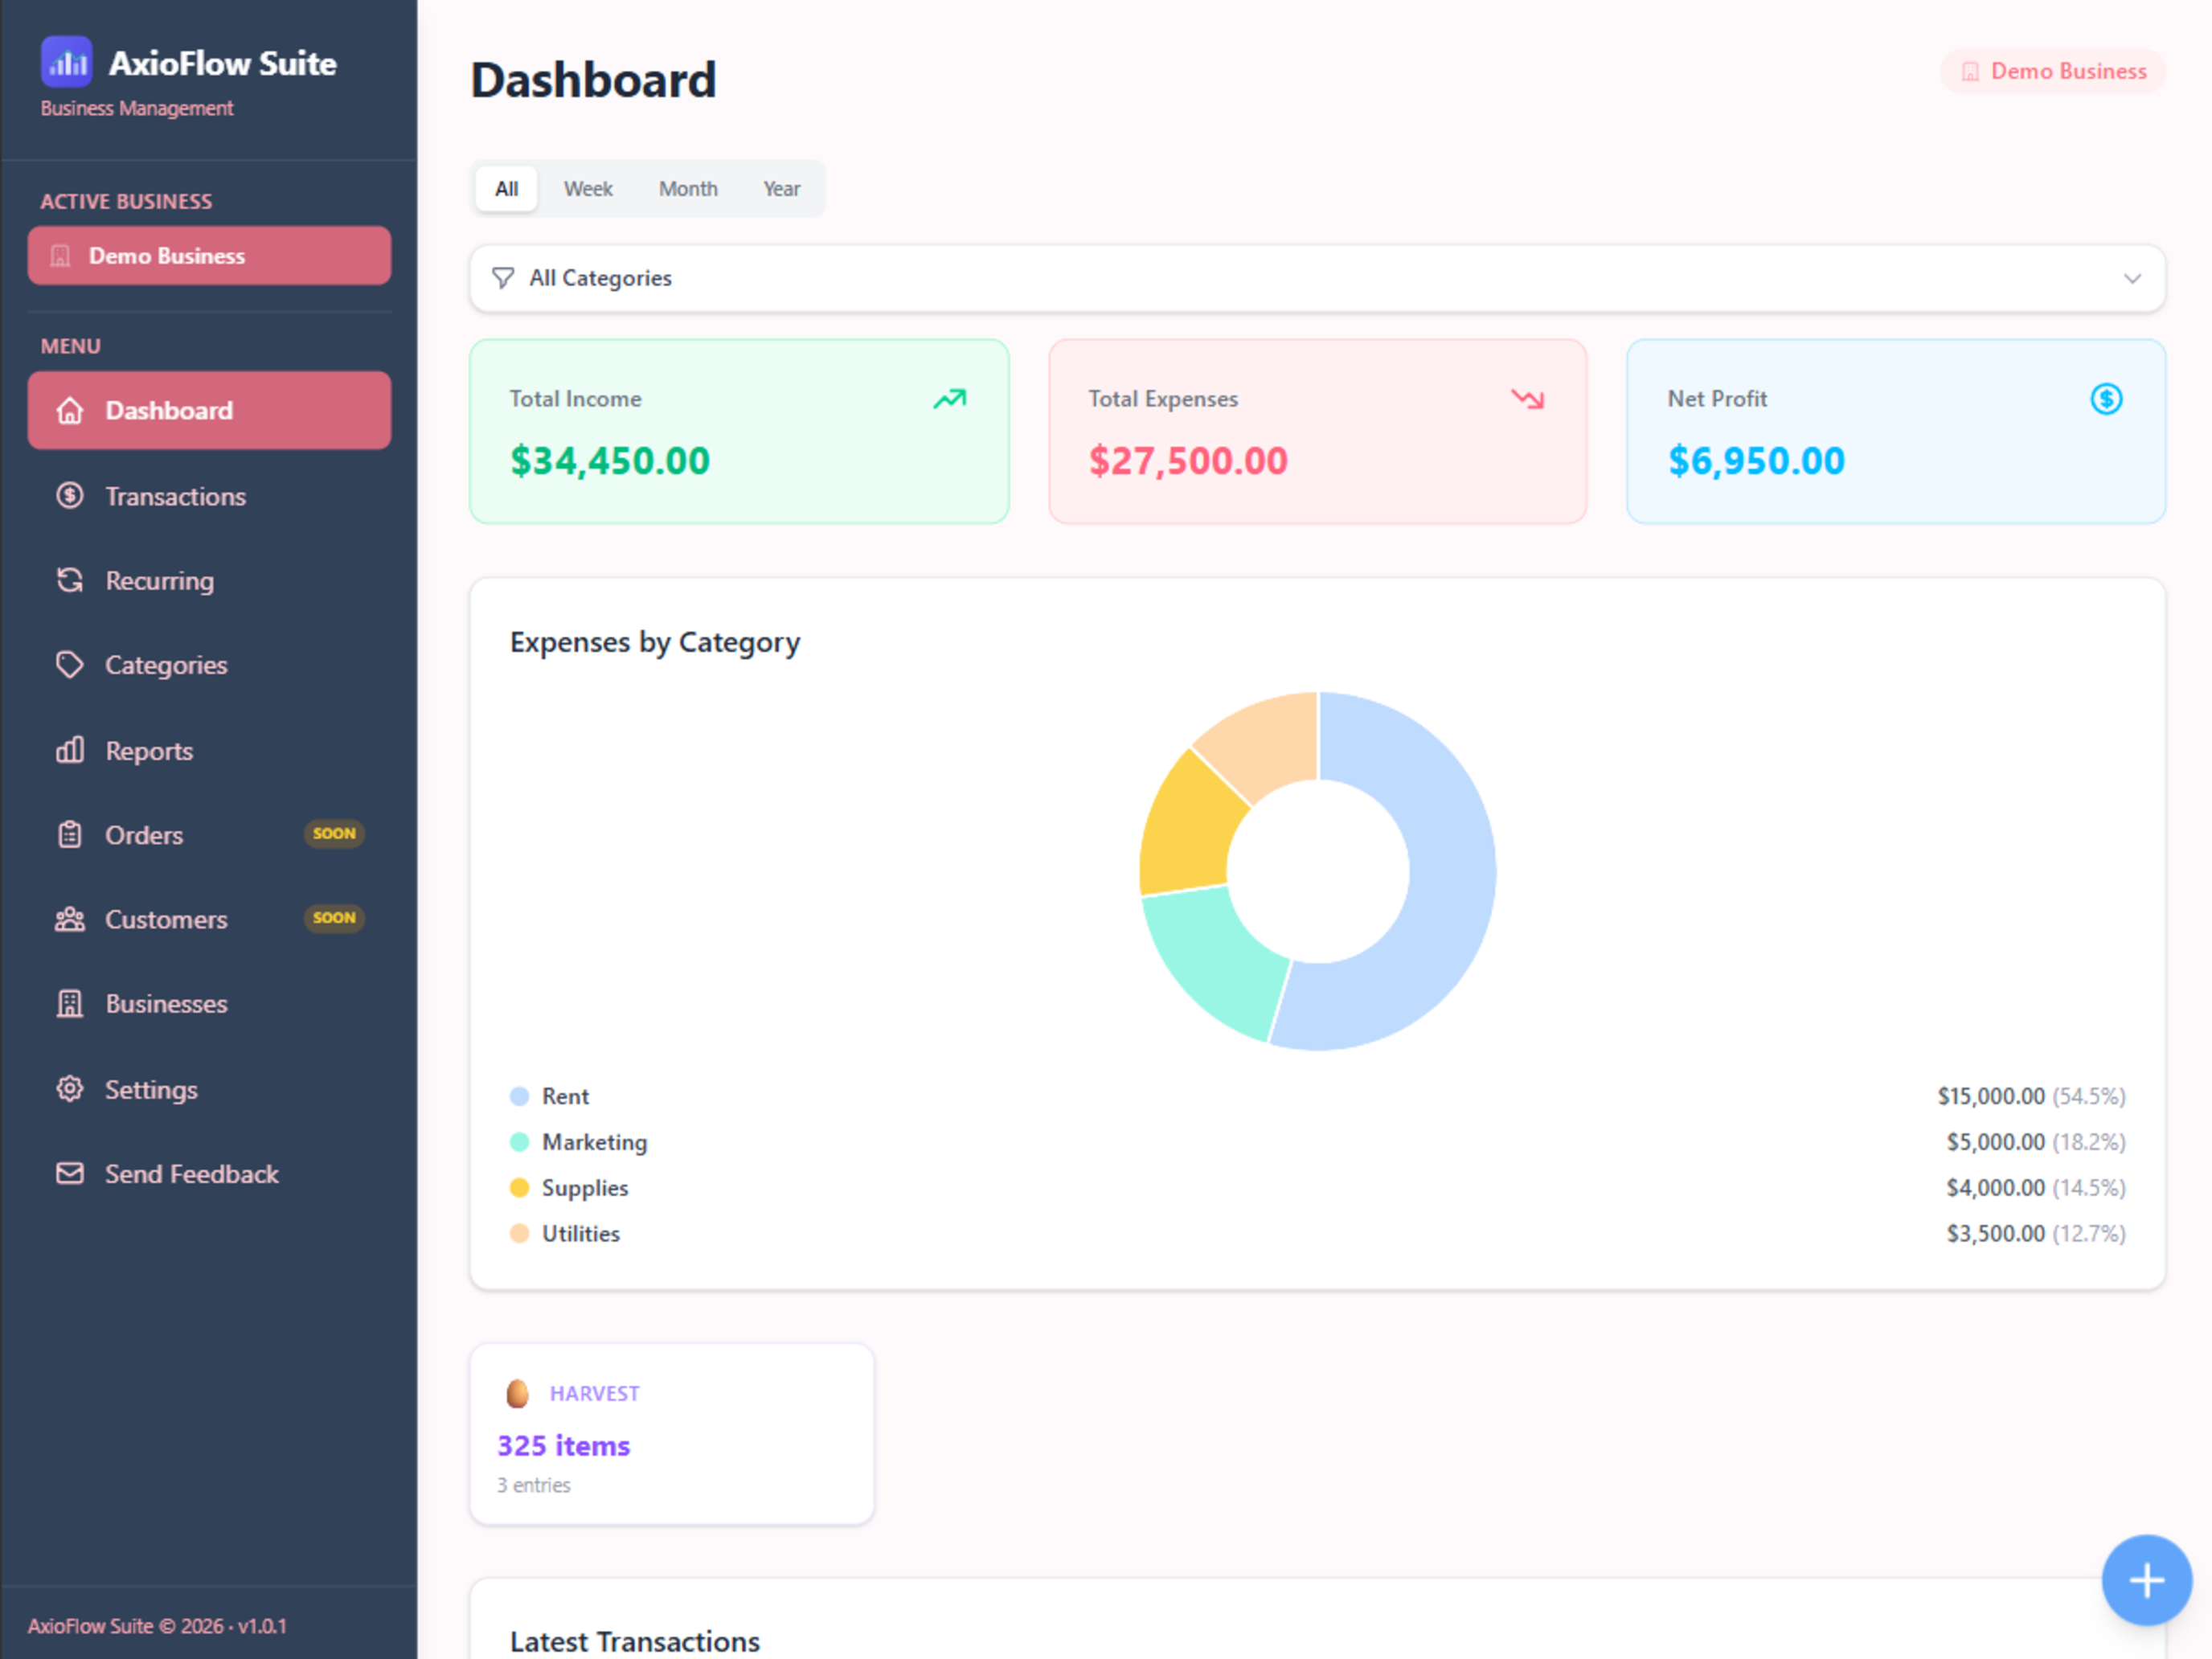Open the Harvest 325 items card

[x=672, y=1434]
